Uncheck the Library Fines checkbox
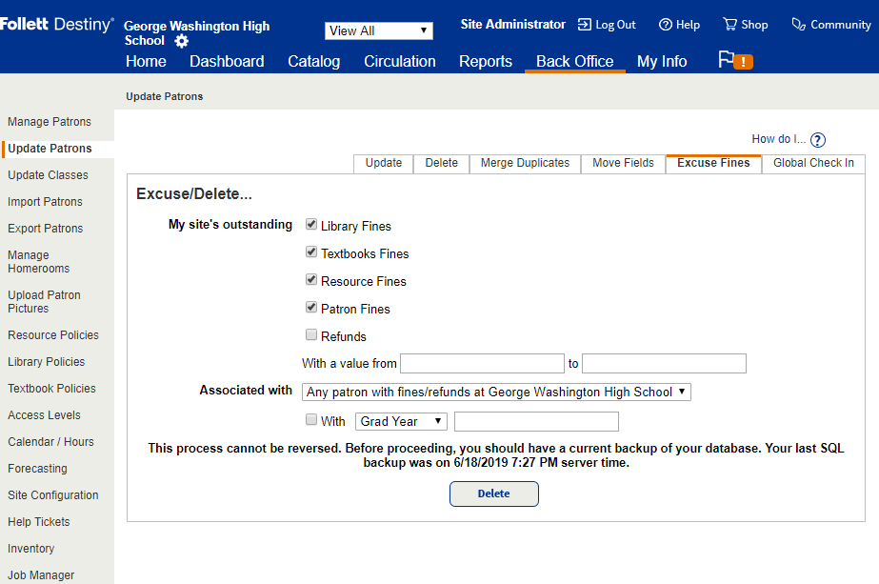The image size is (879, 584). click(311, 226)
